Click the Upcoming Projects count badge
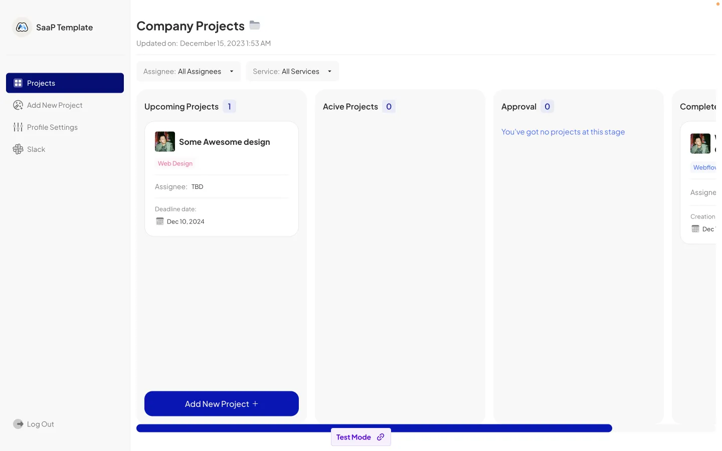Image resolution: width=722 pixels, height=451 pixels. (229, 106)
